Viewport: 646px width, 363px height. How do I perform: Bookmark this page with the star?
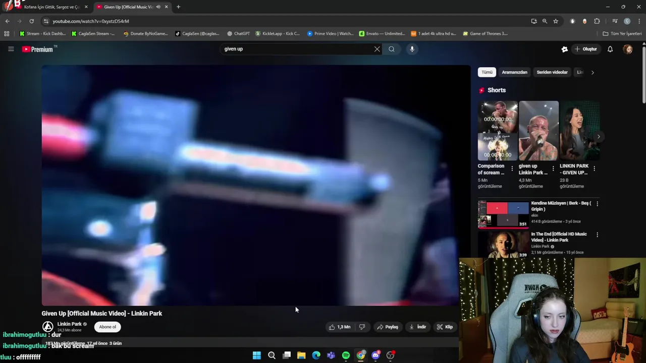pyautogui.click(x=556, y=21)
